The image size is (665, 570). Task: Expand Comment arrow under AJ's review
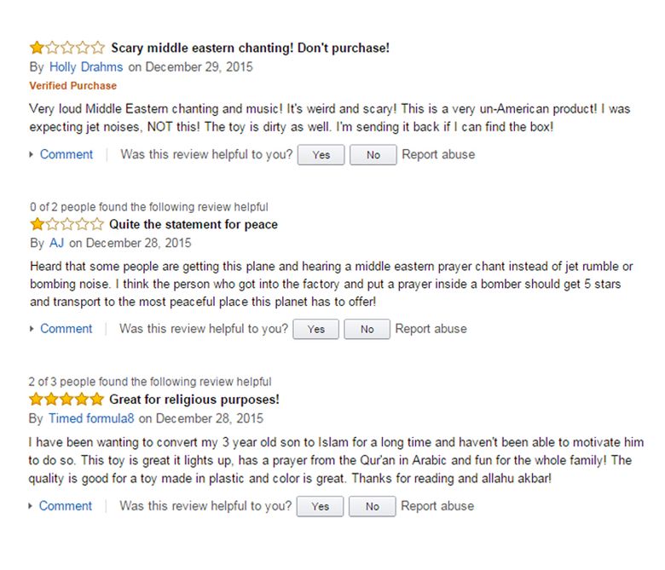click(32, 328)
